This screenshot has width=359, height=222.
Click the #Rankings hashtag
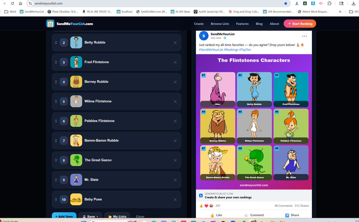(231, 50)
